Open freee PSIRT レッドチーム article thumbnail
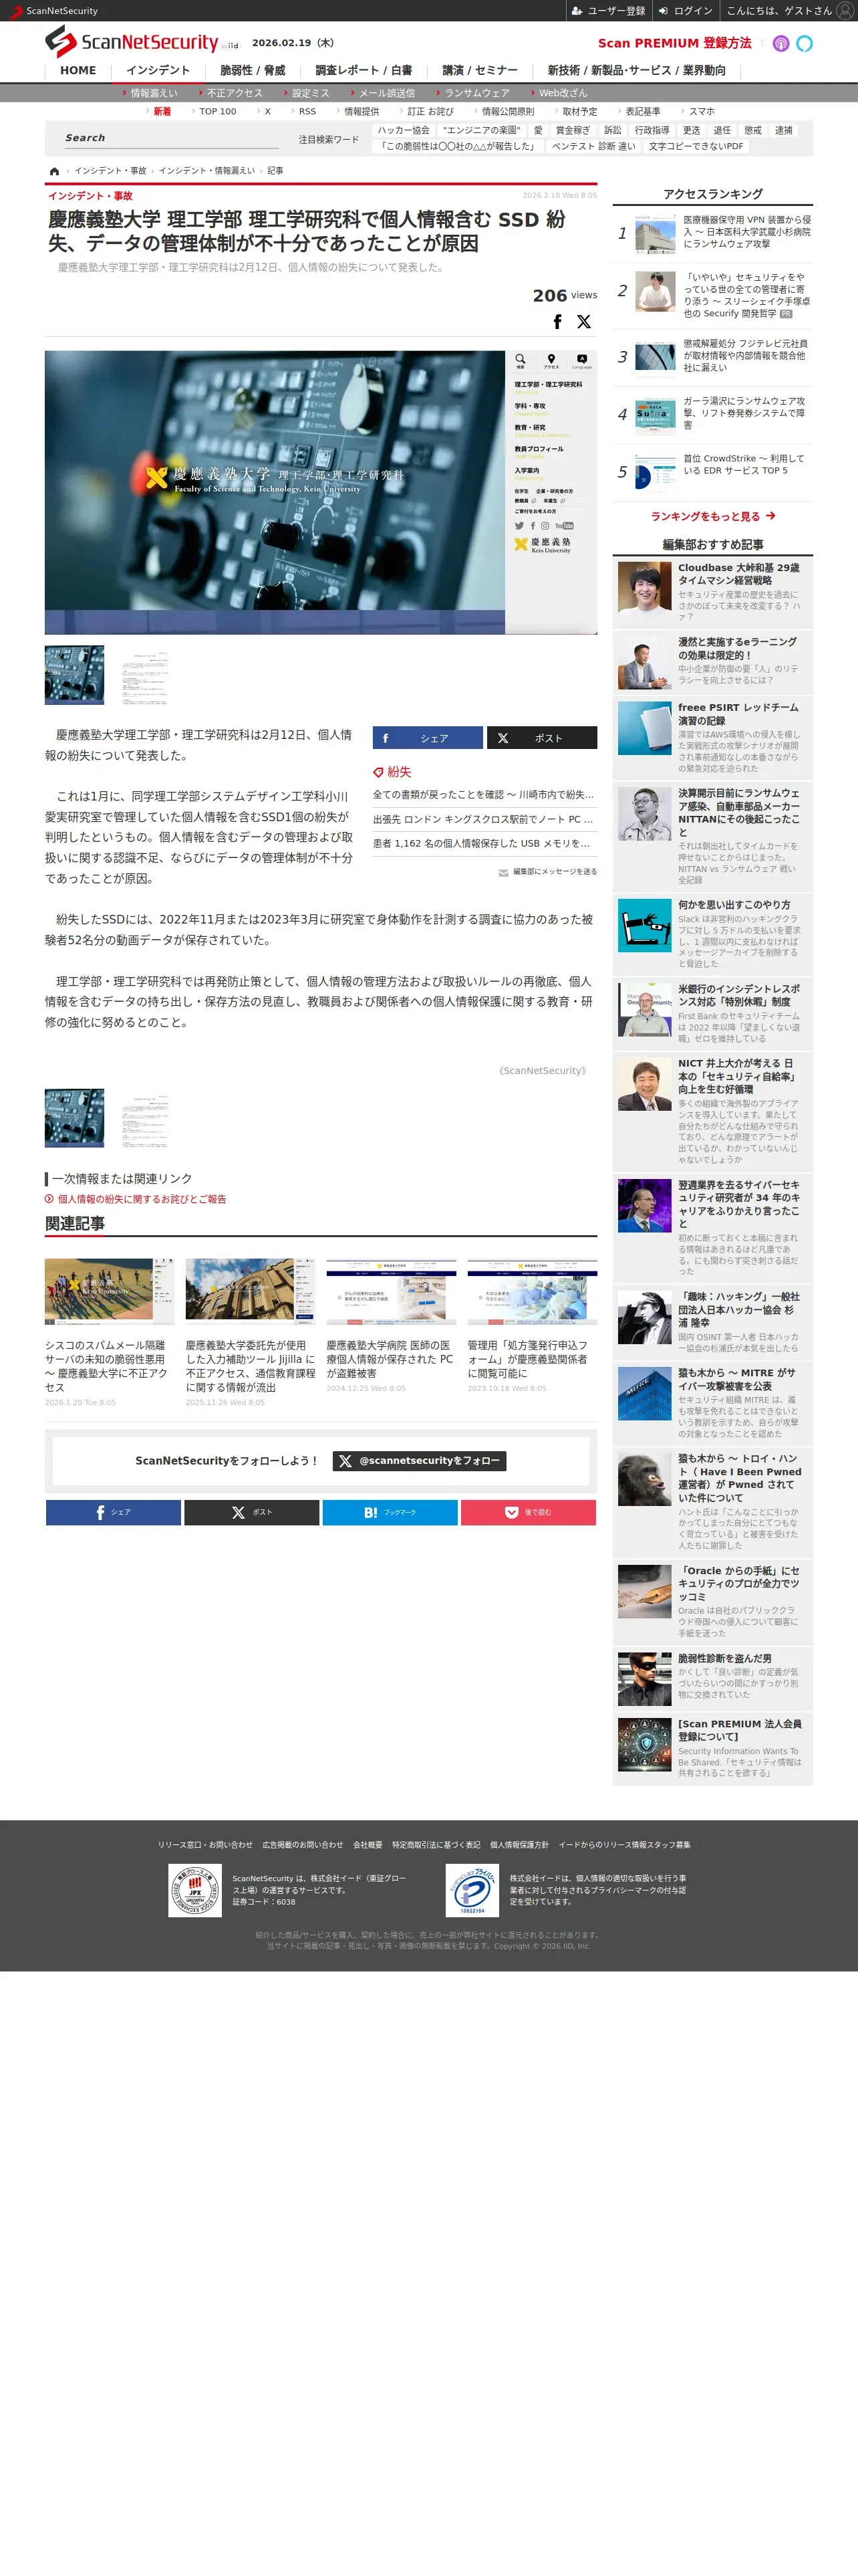This screenshot has height=2576, width=858. point(644,728)
